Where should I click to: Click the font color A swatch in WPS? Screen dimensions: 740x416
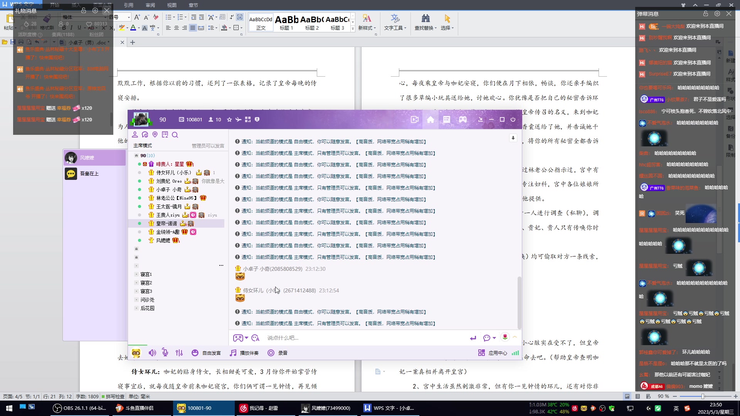pos(133,28)
